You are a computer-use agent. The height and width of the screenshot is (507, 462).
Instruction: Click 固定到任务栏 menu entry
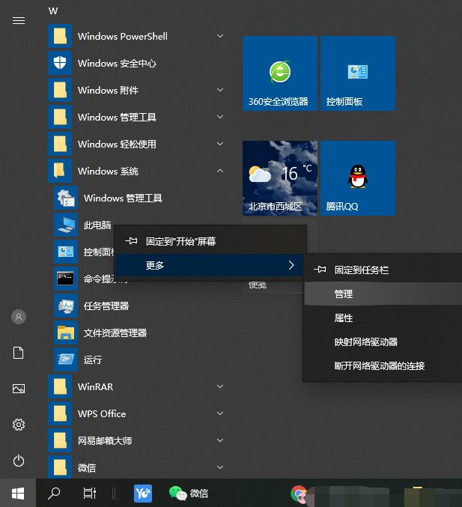362,270
